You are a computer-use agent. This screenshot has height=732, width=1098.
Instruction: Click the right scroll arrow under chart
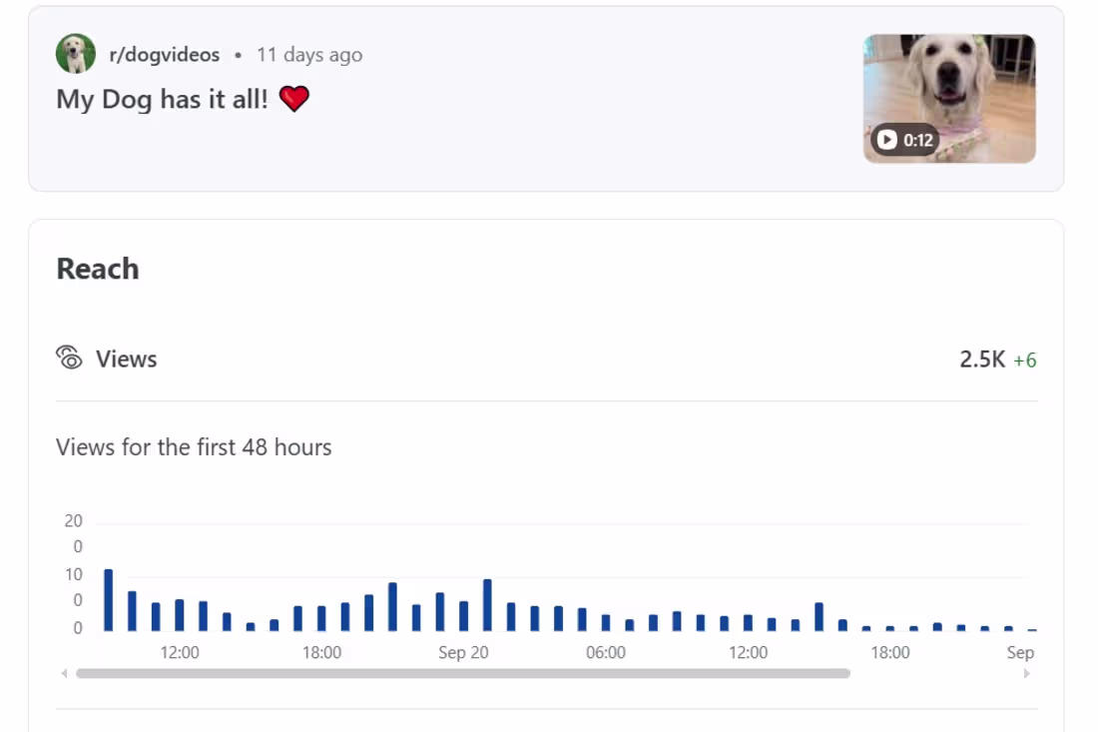click(1026, 673)
